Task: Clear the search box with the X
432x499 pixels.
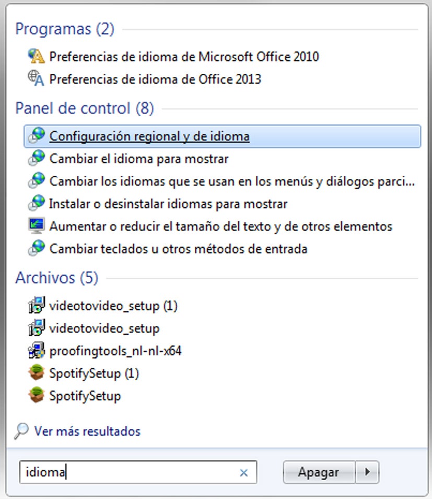Action: coord(243,473)
